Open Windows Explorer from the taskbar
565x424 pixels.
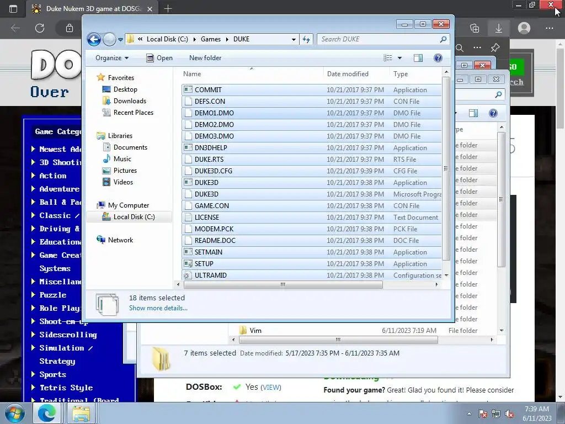(81, 413)
